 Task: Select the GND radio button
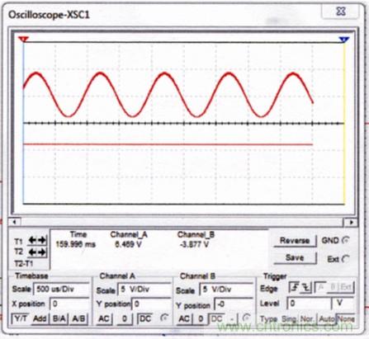[345, 241]
